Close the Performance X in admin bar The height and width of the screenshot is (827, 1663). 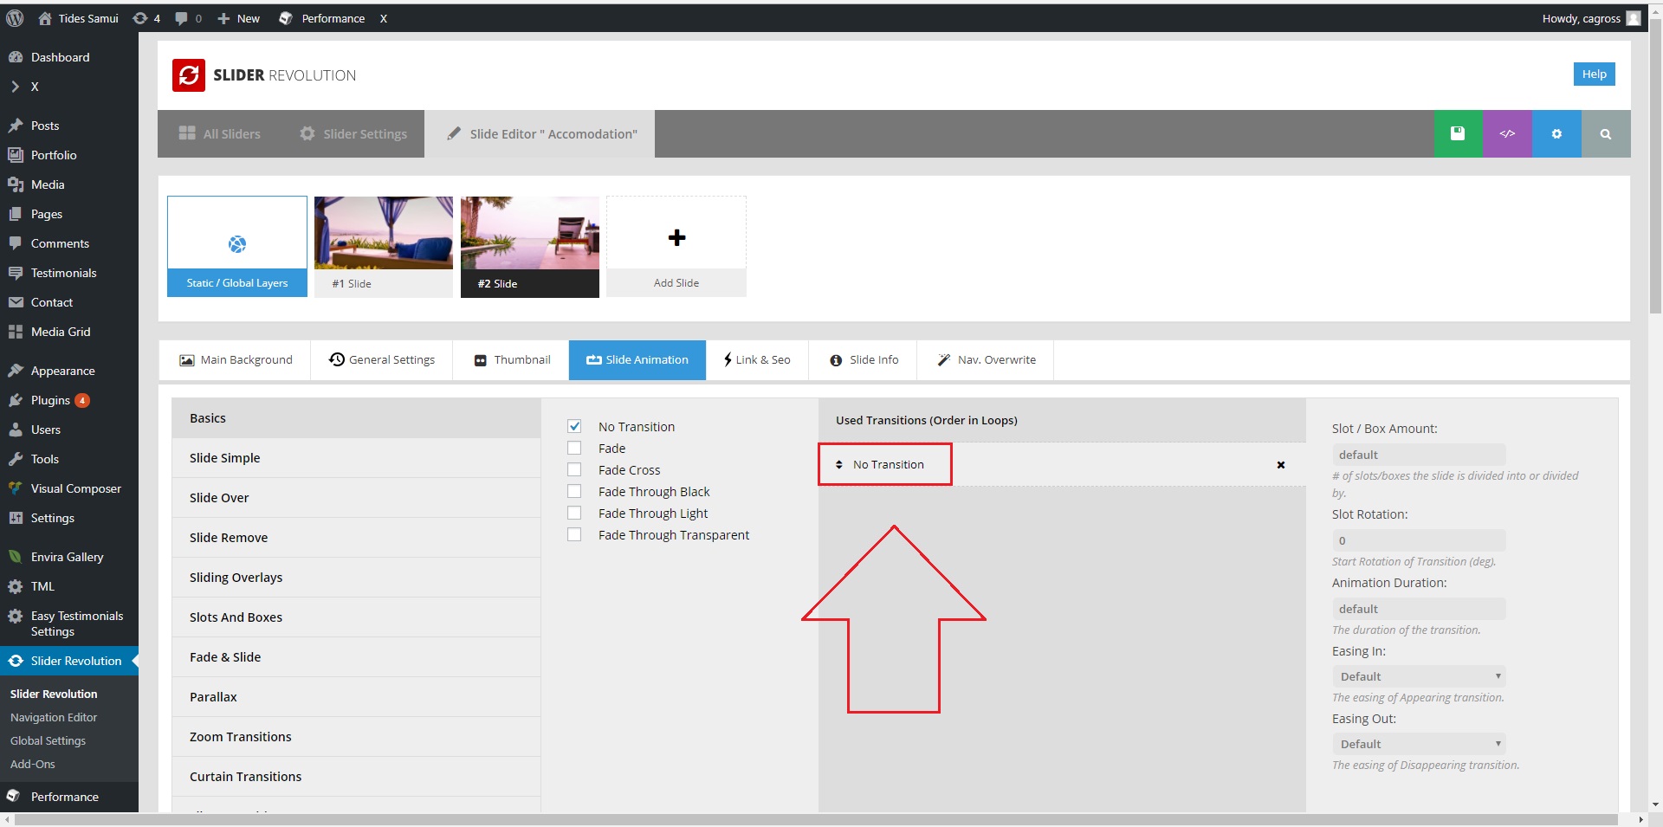pyautogui.click(x=383, y=18)
